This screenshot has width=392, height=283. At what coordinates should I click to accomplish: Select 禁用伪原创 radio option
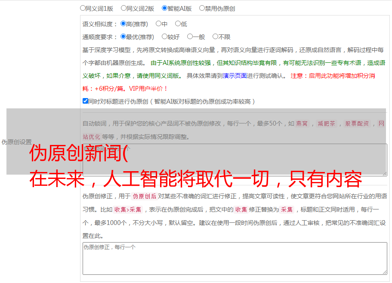[x=202, y=8]
